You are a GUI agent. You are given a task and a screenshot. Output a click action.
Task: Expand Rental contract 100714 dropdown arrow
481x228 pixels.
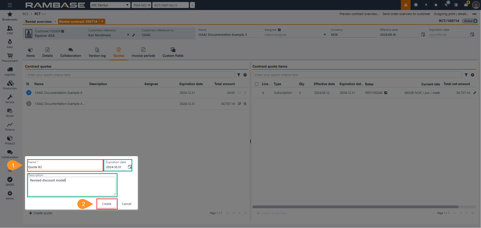[102, 22]
